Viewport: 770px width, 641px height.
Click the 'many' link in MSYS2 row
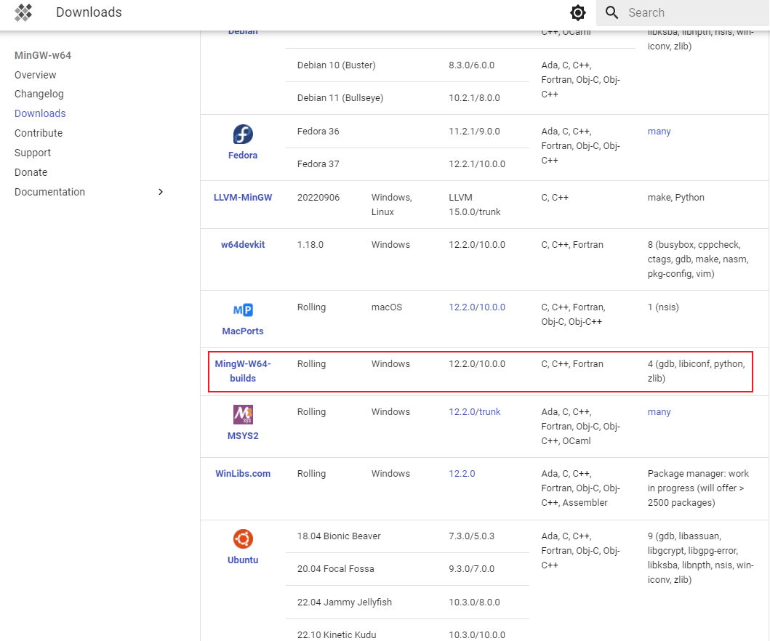click(x=659, y=412)
